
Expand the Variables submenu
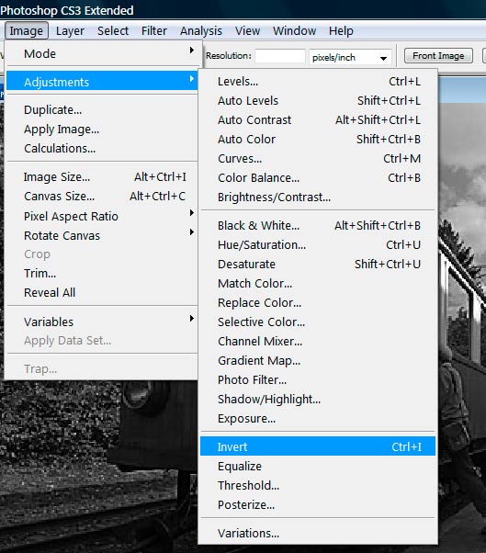click(x=102, y=322)
